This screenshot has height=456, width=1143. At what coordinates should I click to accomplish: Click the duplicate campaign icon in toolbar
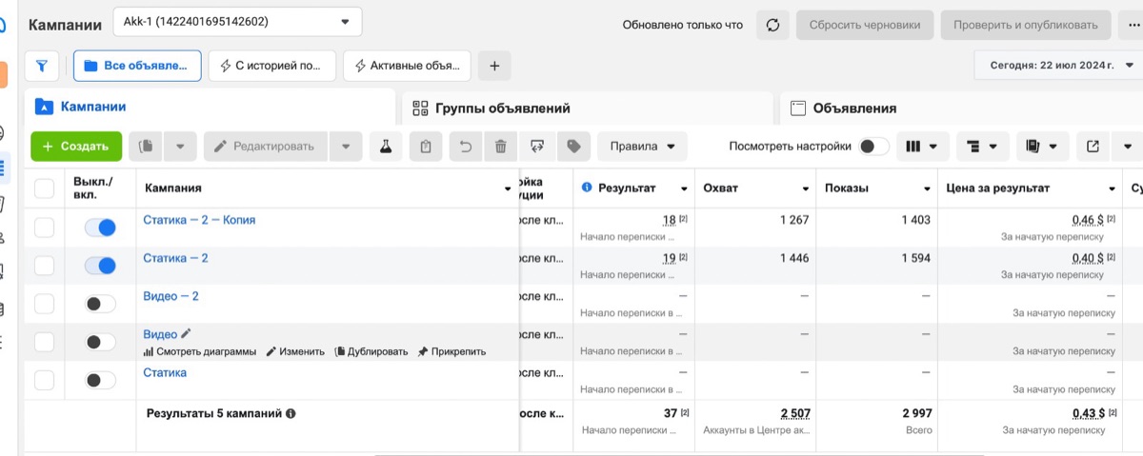tap(146, 147)
